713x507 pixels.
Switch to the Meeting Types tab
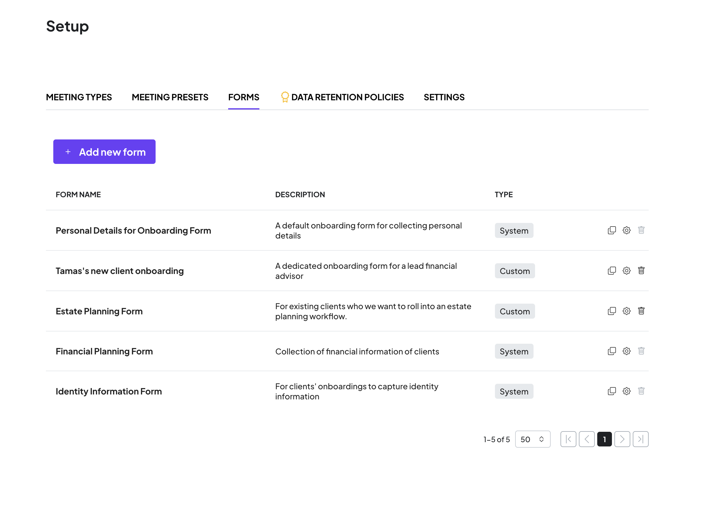[79, 98]
